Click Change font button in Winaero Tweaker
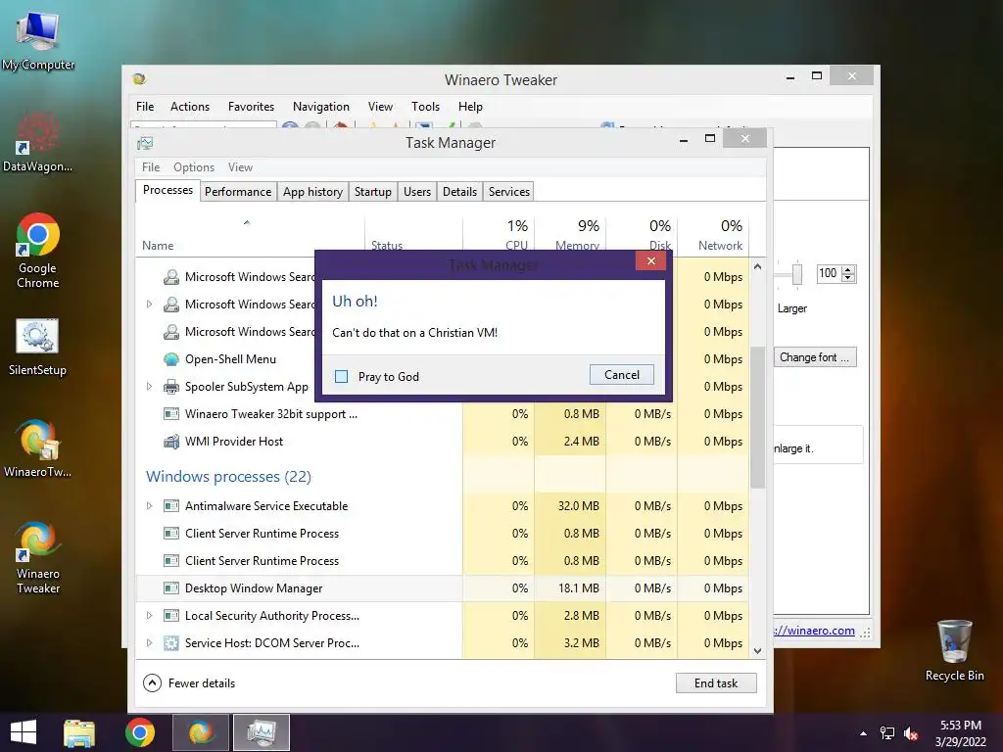 coord(814,357)
